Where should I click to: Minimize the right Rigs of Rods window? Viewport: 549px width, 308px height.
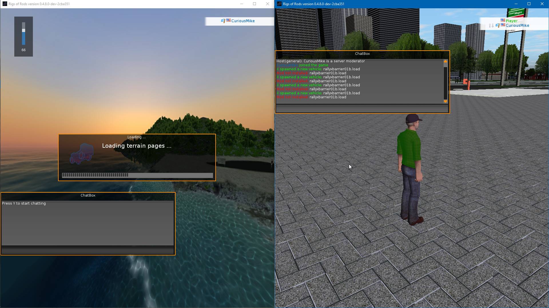516,4
